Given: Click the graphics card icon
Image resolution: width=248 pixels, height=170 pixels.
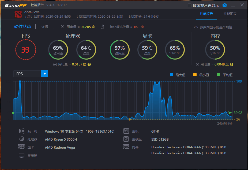Looking at the screenshot, I should [x=21, y=147].
